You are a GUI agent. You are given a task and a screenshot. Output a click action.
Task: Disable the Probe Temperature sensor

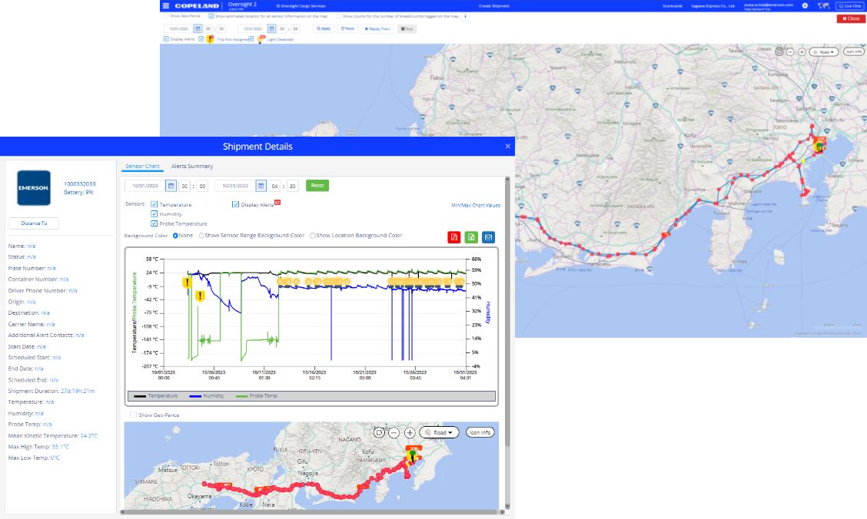154,223
